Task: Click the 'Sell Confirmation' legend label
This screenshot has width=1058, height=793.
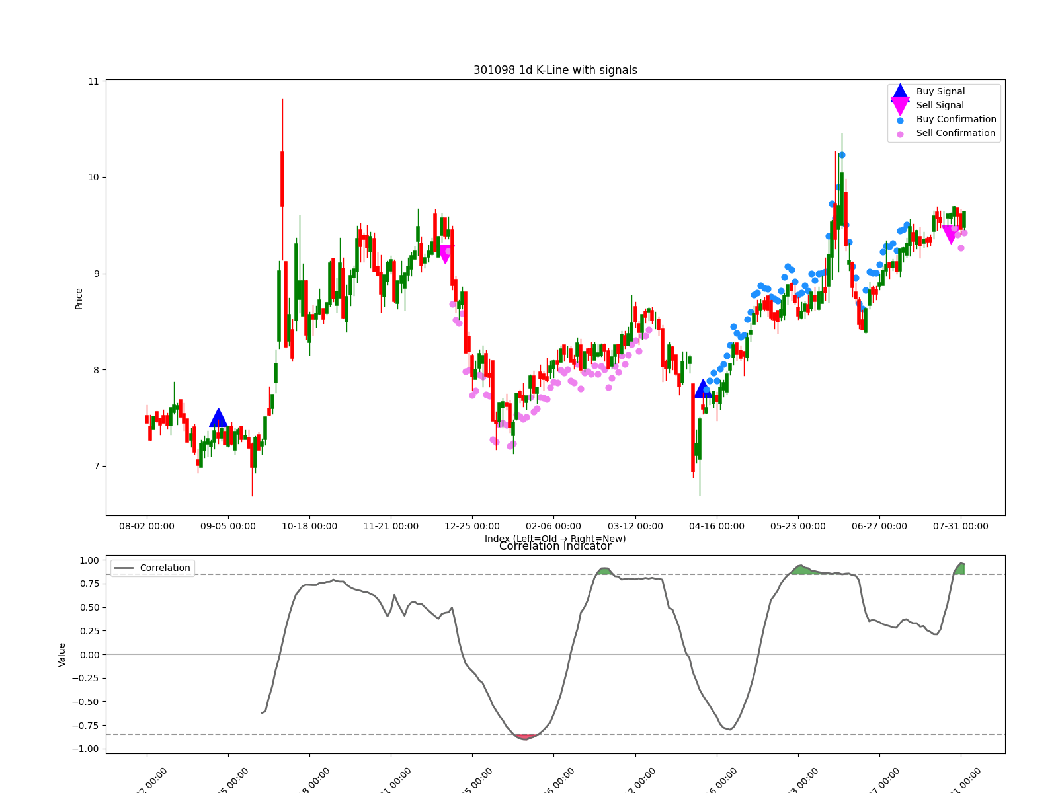Action: (956, 133)
